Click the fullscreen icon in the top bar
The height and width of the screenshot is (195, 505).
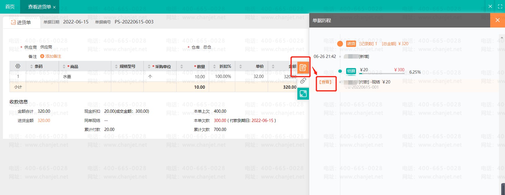500,6
